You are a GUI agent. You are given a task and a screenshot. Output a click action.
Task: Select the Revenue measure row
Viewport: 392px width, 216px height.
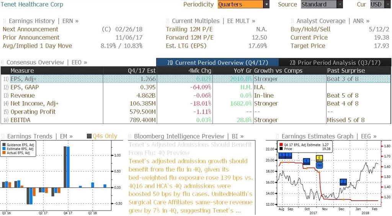pyautogui.click(x=196, y=95)
